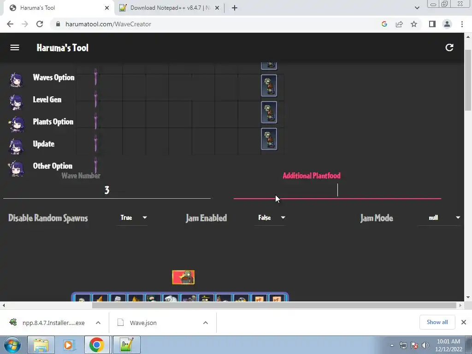Open Chrome's three-dot menu
Screen dimensions: 472x354
[462, 24]
